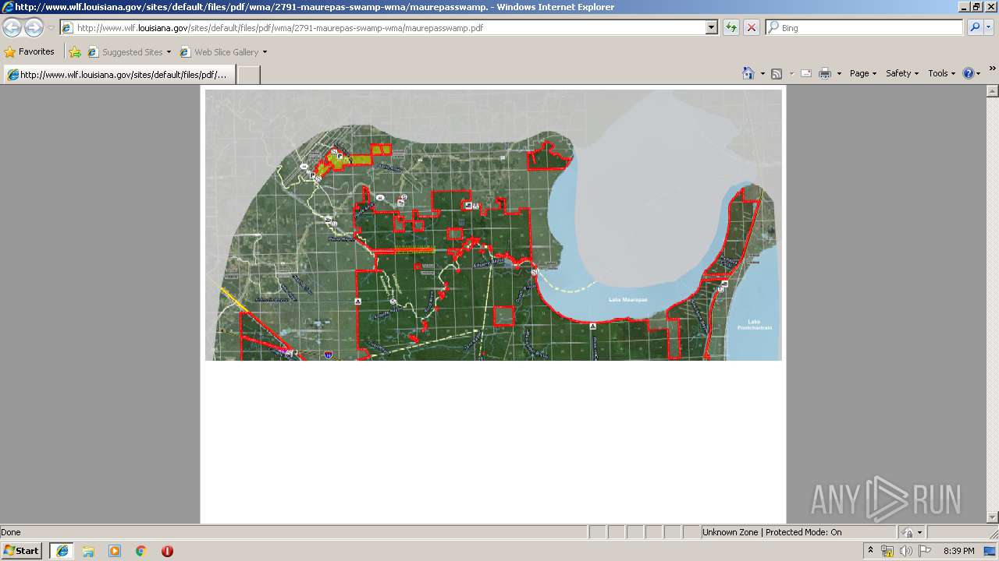This screenshot has height=561, width=999.
Task: Open Windows Explorer folder taskbar icon
Action: click(x=88, y=551)
